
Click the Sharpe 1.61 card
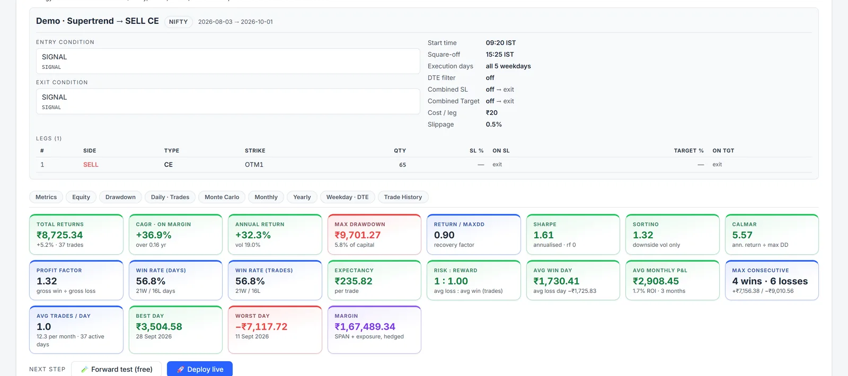pyautogui.click(x=573, y=235)
